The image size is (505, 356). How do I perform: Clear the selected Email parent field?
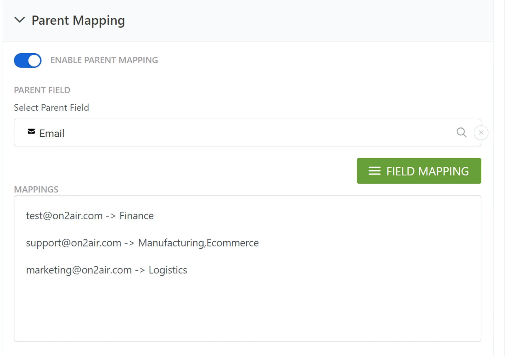(x=481, y=133)
